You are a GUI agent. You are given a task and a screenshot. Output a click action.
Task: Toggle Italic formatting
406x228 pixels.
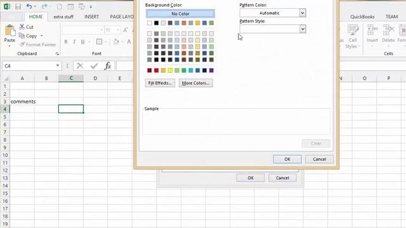pos(74,42)
